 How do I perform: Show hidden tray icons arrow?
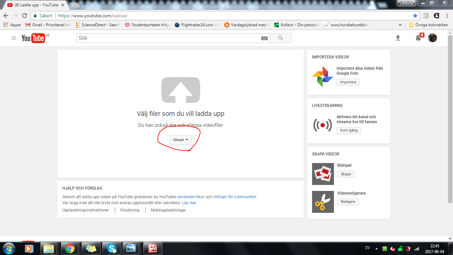376,249
